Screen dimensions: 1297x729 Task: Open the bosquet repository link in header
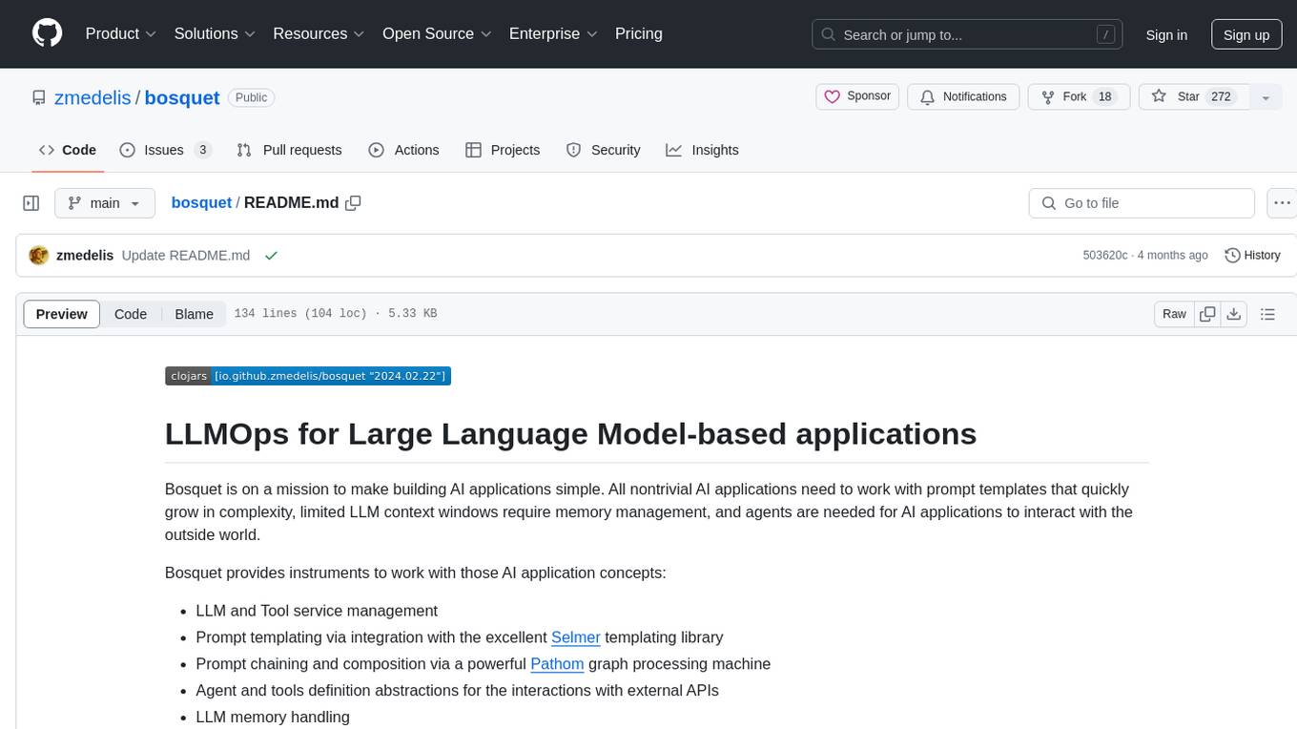pos(182,97)
